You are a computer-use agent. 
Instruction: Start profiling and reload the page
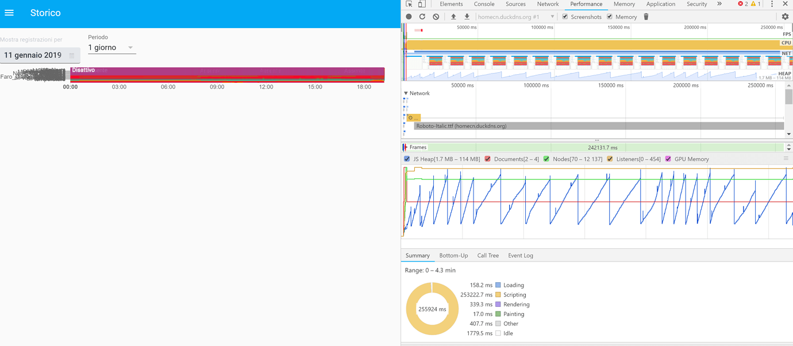coord(422,16)
